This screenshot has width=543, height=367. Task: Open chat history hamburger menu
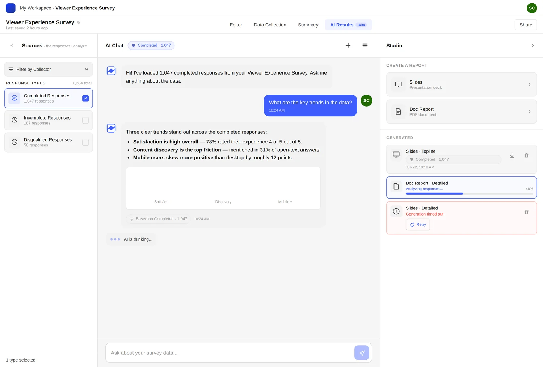click(365, 46)
